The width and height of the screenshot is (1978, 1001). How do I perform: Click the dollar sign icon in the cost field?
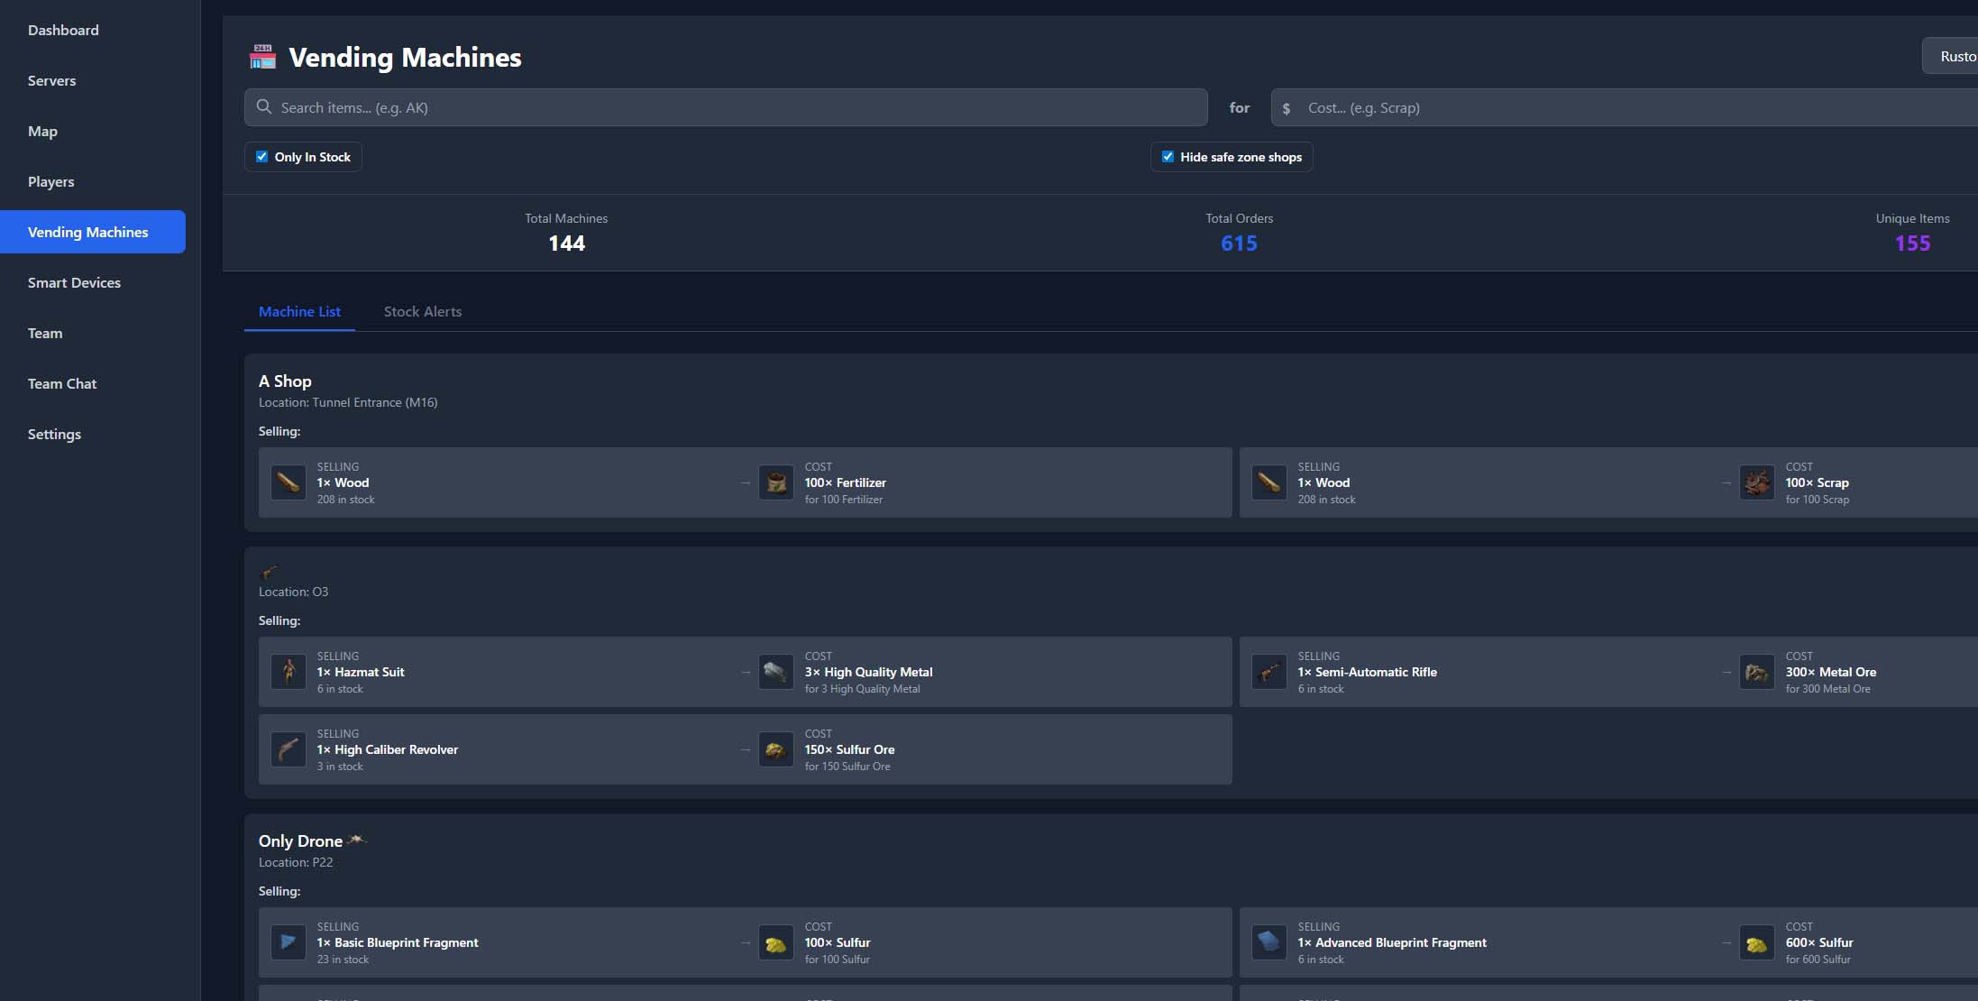click(x=1287, y=108)
